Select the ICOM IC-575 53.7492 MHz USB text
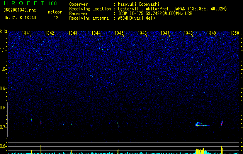 (x=155, y=13)
